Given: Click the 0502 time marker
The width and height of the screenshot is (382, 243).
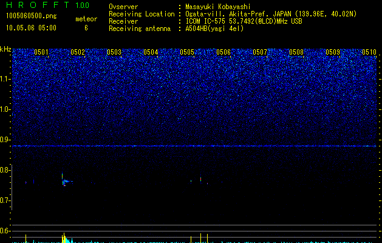Looking at the screenshot, I should 78,52.
